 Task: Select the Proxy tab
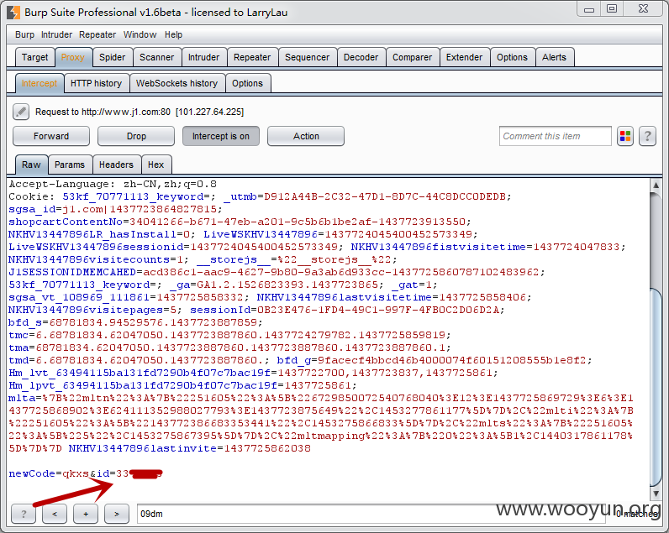coord(72,58)
